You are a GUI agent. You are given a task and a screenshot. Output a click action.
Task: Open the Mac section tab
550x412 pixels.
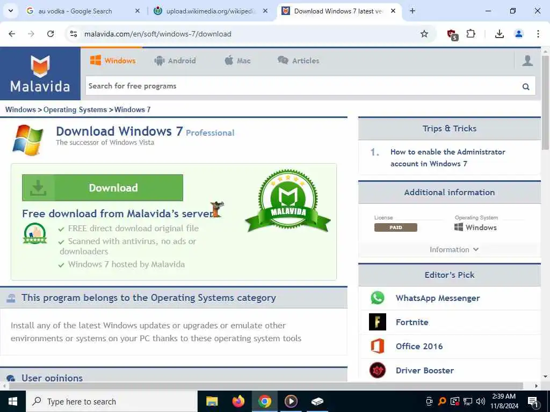[x=237, y=61]
